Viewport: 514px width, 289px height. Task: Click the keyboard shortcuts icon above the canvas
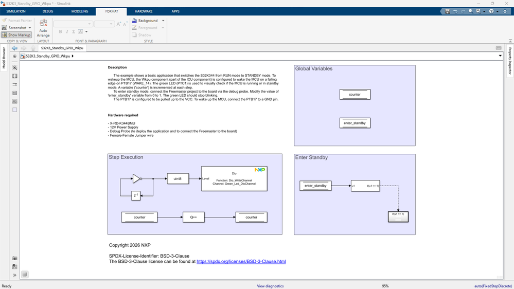coord(499,48)
